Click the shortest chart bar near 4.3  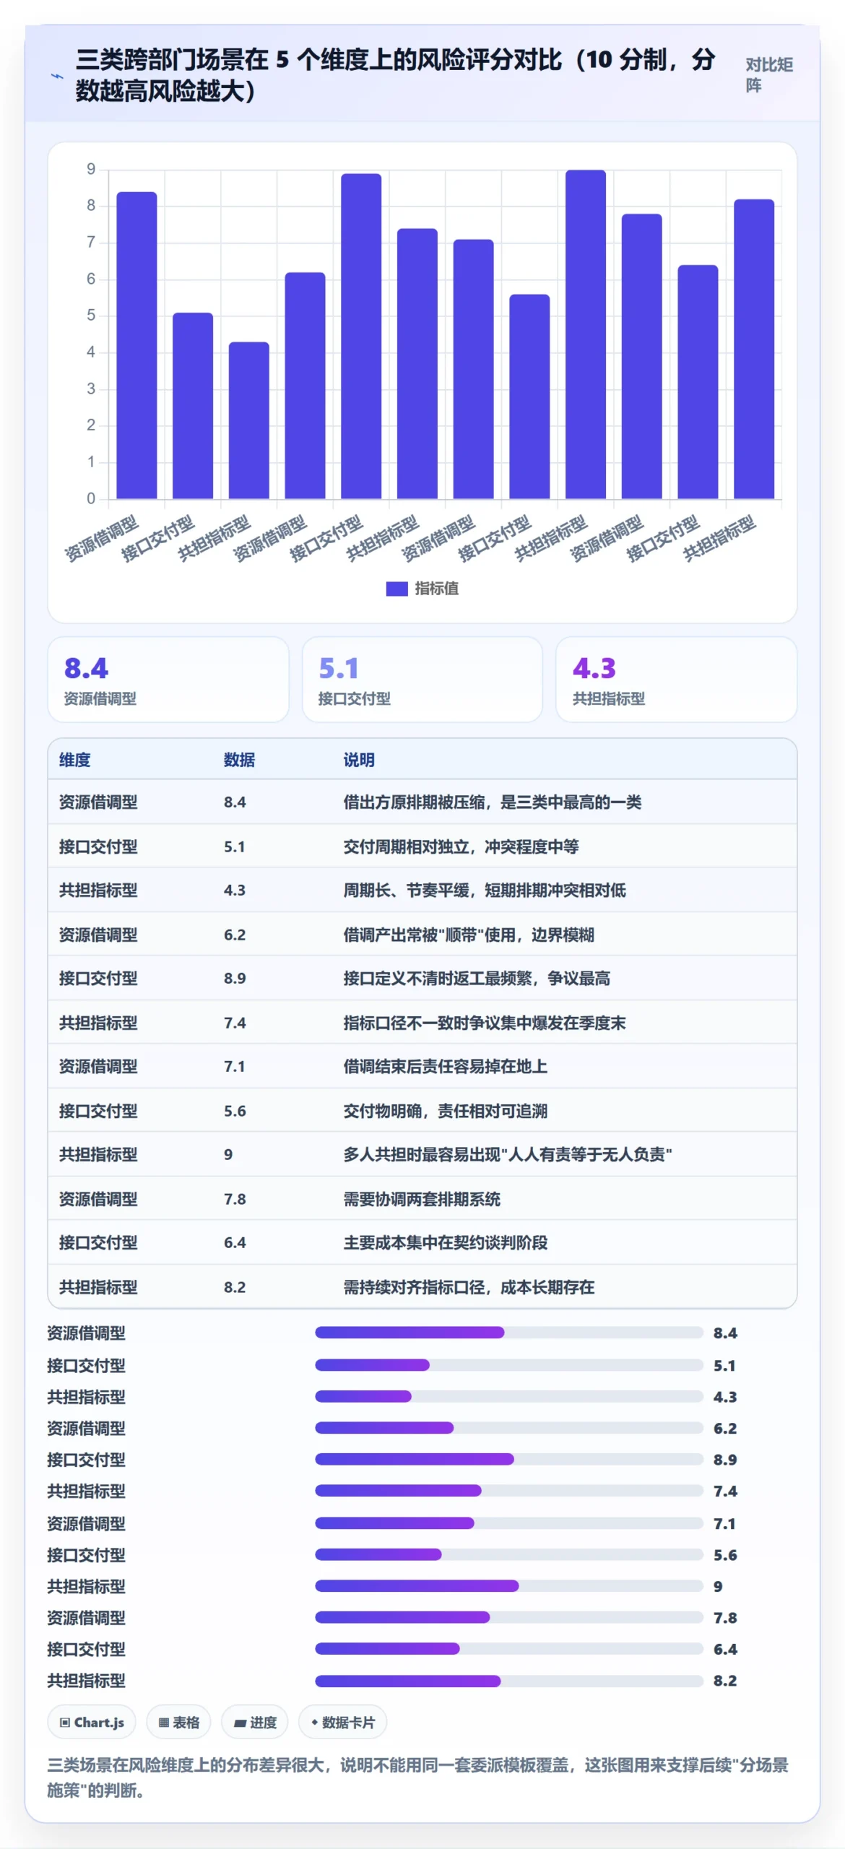pyautogui.click(x=248, y=420)
